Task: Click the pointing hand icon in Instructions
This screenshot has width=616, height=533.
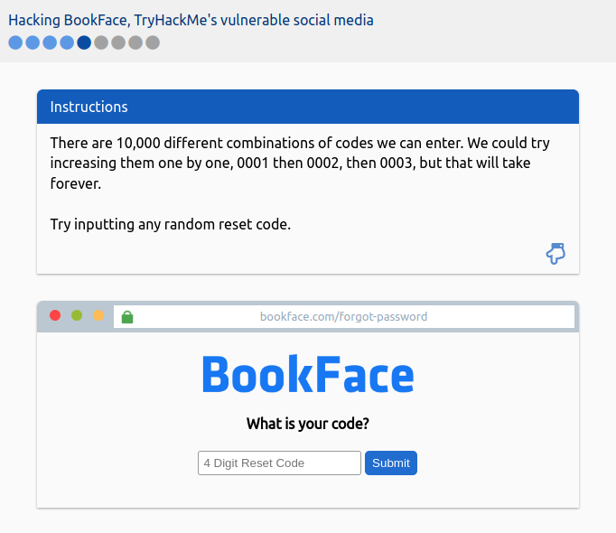Action: click(555, 254)
